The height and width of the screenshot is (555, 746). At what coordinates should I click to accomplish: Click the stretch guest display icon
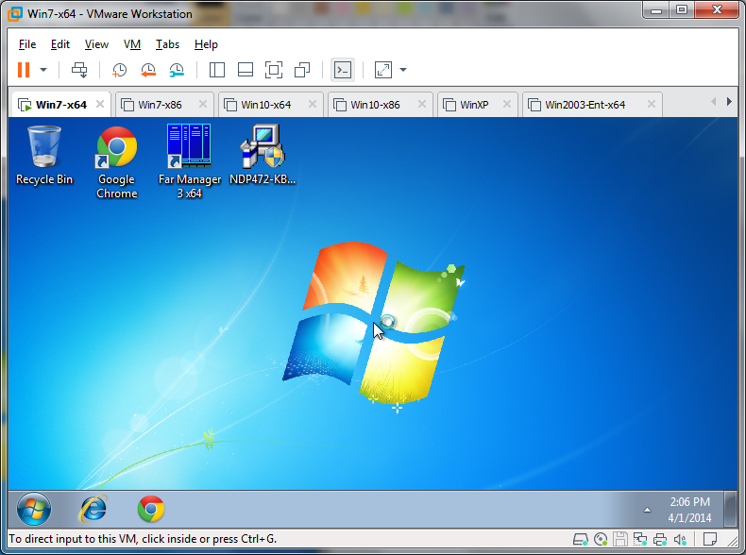tap(383, 70)
